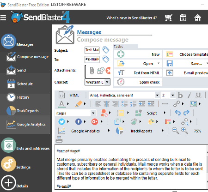Click the paperclip attach file icon
This screenshot has width=208, height=192.
[92, 71]
